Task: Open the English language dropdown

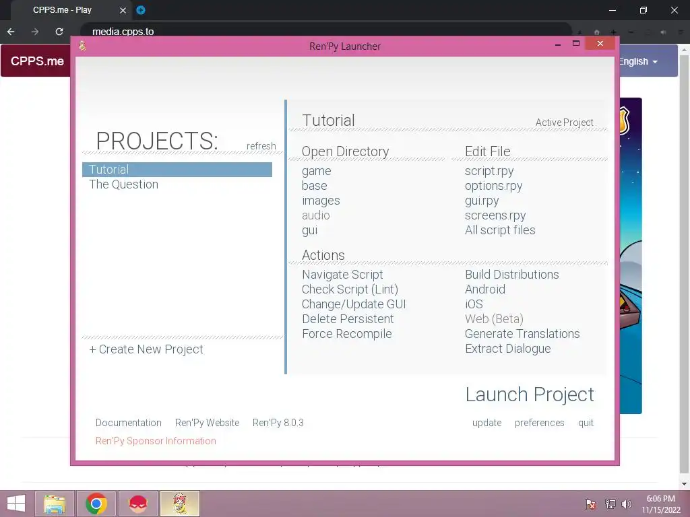Action: pos(638,61)
